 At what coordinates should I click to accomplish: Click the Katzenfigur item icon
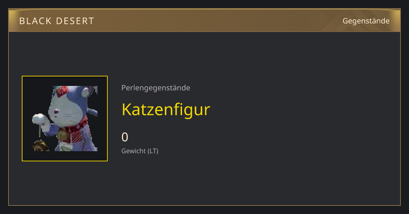coord(65,119)
